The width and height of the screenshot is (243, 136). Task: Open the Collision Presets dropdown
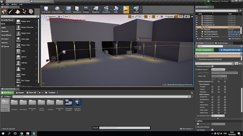click(218, 70)
